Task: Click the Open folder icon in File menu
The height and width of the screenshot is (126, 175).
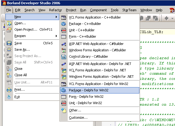Action: pyautogui.click(x=9, y=23)
